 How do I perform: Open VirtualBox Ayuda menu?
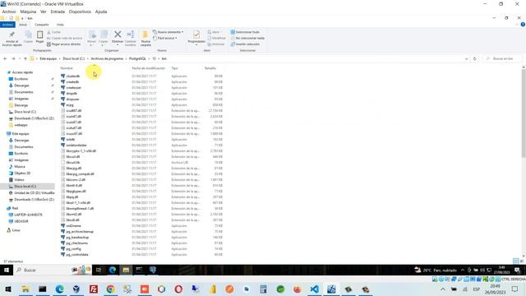101,12
